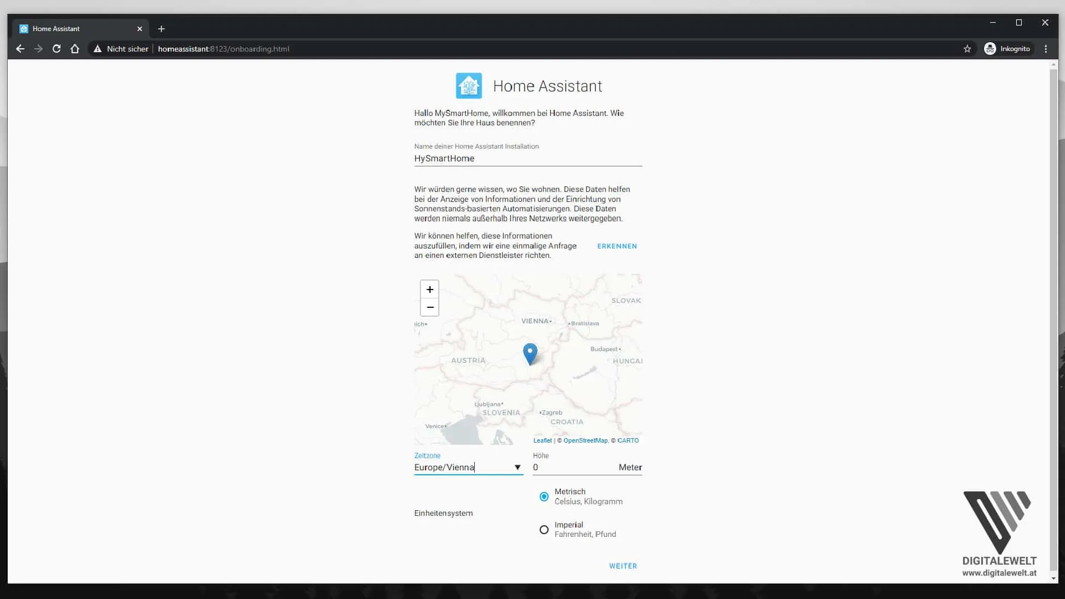The image size is (1065, 599).
Task: Click the ERKENNEN detect button
Action: 617,246
